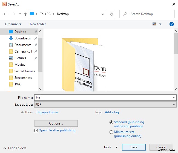Viewport: 178px width, 153px height.
Task: Edit the author Digvijay Kumar
Action: pos(47,112)
